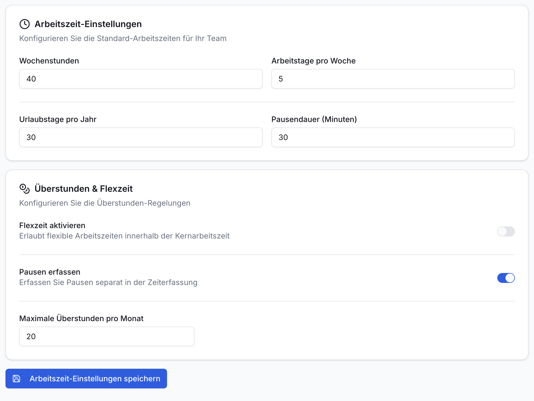Click the Pausendauer (Minuten) label
This screenshot has width=534, height=401.
point(314,119)
